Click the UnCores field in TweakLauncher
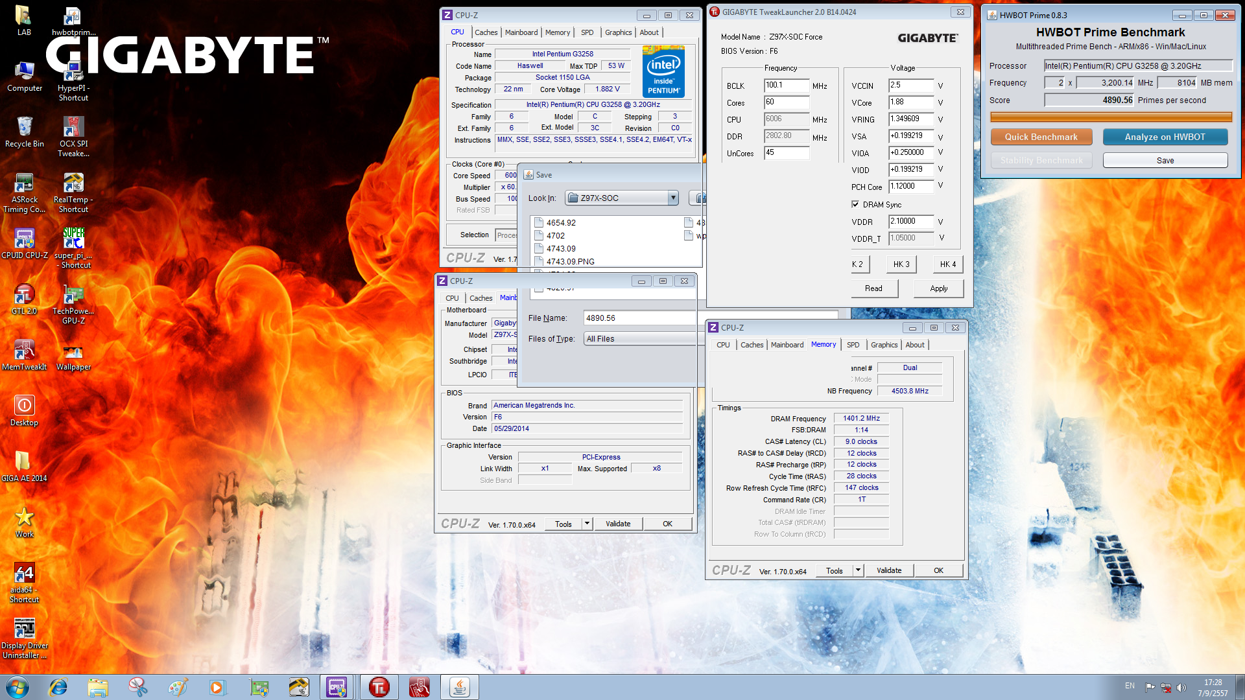Screen dimensions: 1245x700 (x=787, y=153)
